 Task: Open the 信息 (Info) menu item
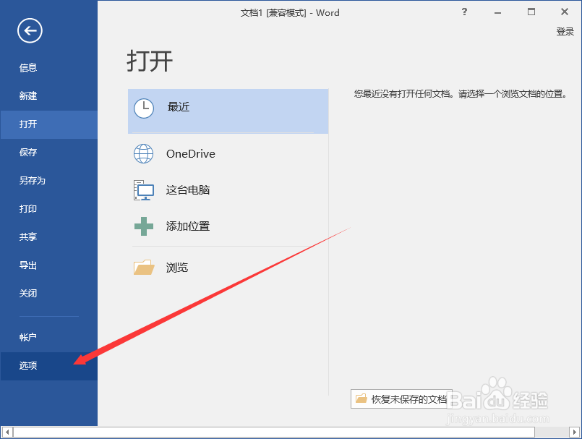click(48, 67)
